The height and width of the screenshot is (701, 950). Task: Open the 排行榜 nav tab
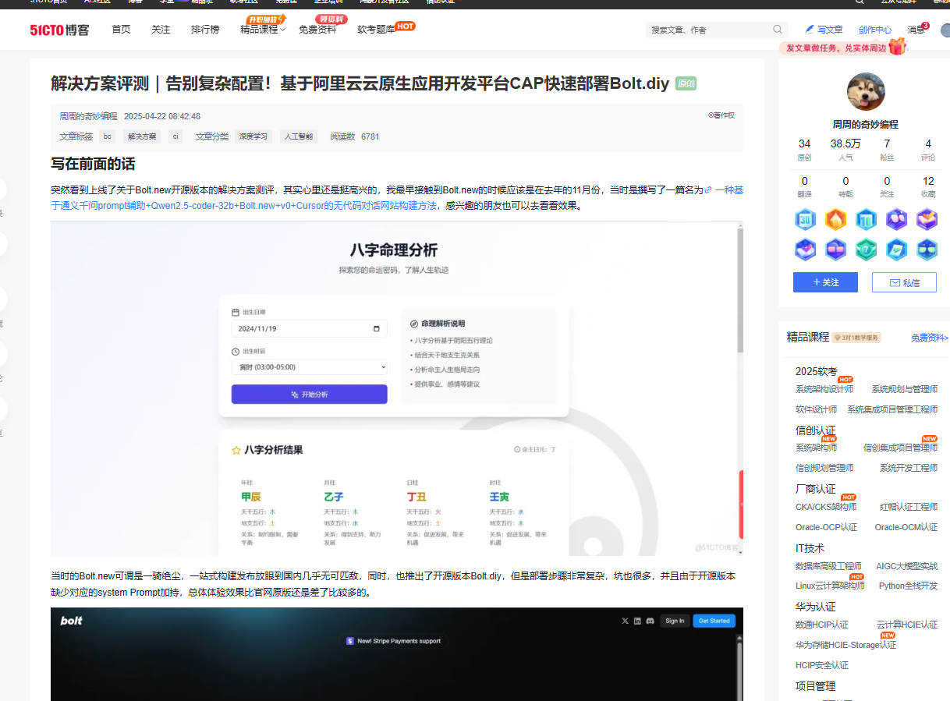click(205, 30)
